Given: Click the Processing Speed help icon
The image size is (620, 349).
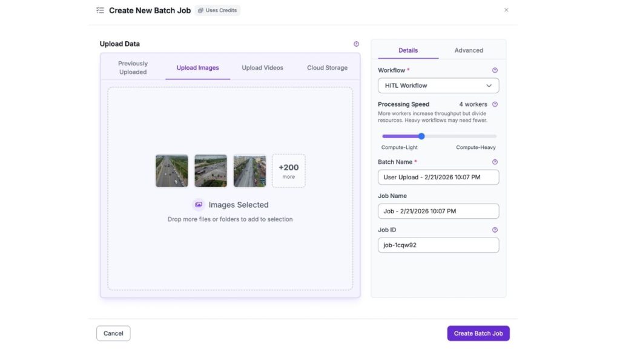Looking at the screenshot, I should pos(495,104).
